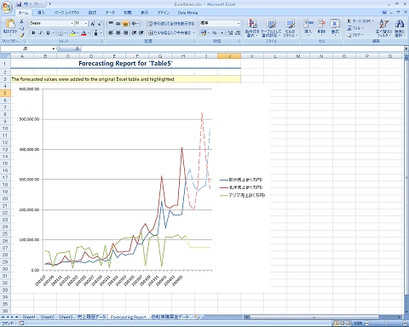Set middle vertical alignment
This screenshot has height=327, width=409.
[x=118, y=23]
